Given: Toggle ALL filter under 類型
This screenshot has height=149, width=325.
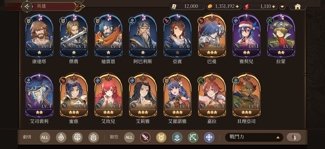Looking at the screenshot, I should click(129, 137).
